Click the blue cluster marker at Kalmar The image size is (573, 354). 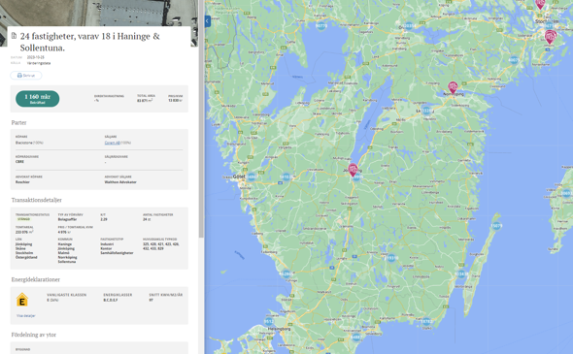(461, 274)
